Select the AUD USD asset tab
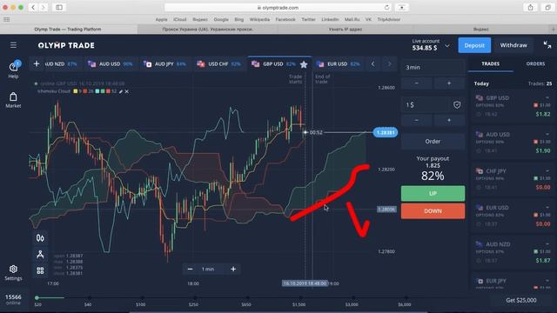 [x=111, y=63]
